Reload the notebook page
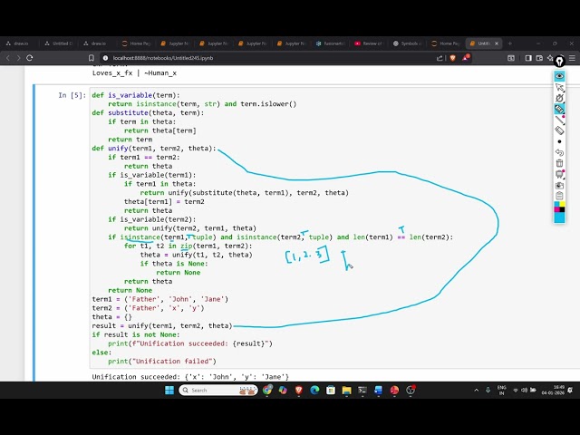The width and height of the screenshot is (580, 435). (x=30, y=58)
